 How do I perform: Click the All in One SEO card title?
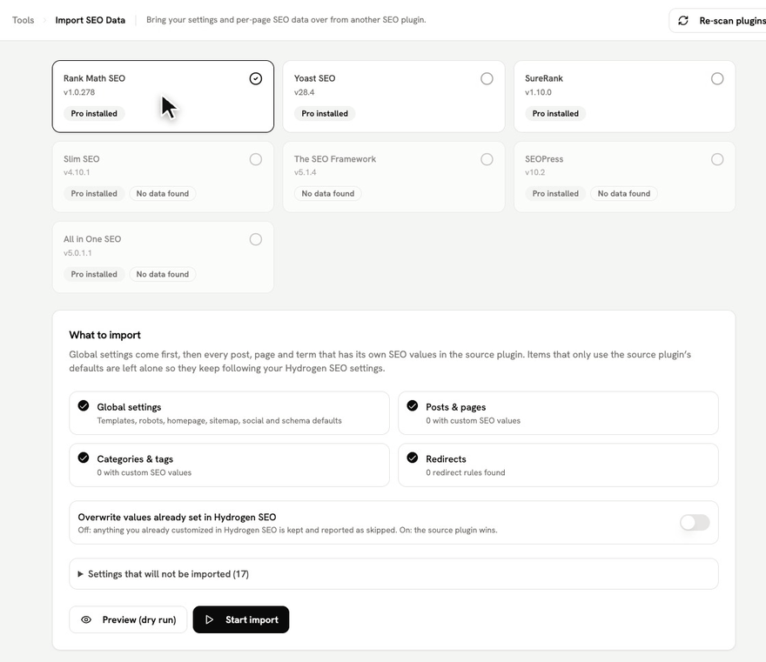[92, 238]
